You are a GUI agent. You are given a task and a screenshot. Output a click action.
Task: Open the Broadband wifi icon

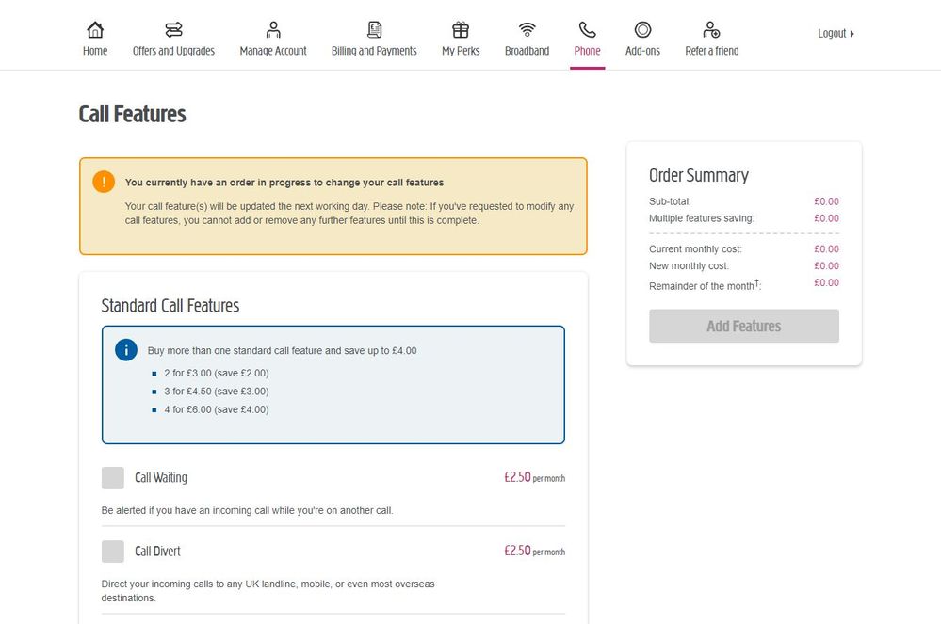(x=527, y=30)
